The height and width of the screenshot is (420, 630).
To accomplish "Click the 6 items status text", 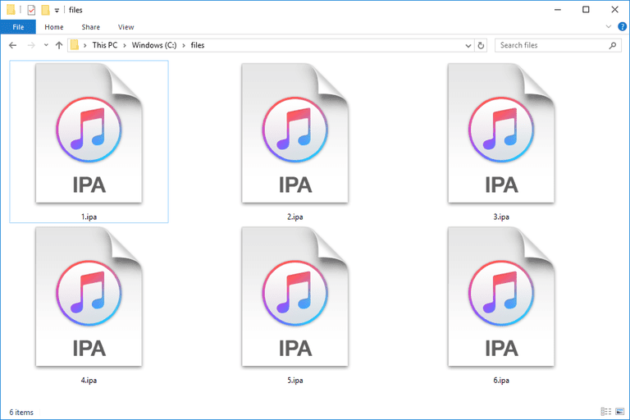I will [21, 413].
